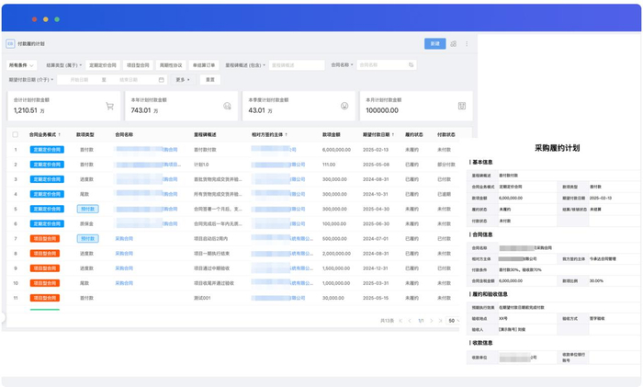Screen dimensions: 643x387
Task: Click the 付款履约计划 page icon
Action: [x=10, y=43]
